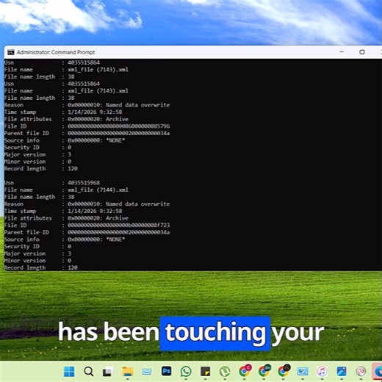Open WhatsApp from the taskbar
This screenshot has height=382, width=382.
(186, 372)
